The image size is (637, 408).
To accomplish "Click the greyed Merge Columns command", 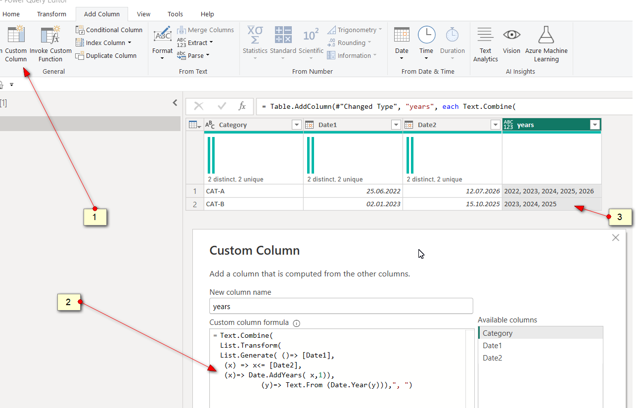I will click(x=205, y=30).
